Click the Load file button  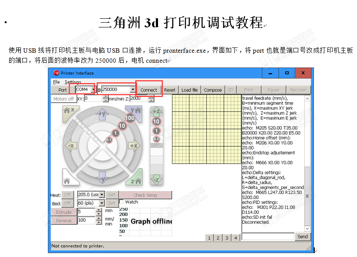pos(189,90)
